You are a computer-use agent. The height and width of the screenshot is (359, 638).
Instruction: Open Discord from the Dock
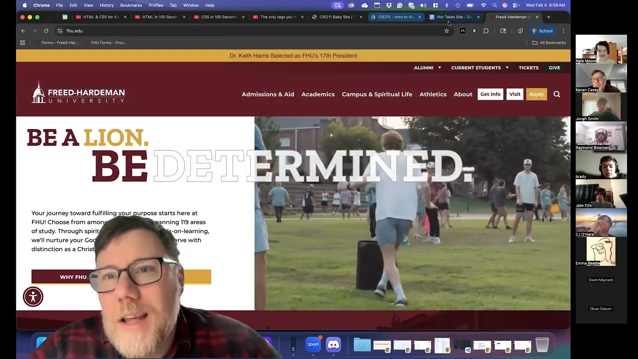333,344
